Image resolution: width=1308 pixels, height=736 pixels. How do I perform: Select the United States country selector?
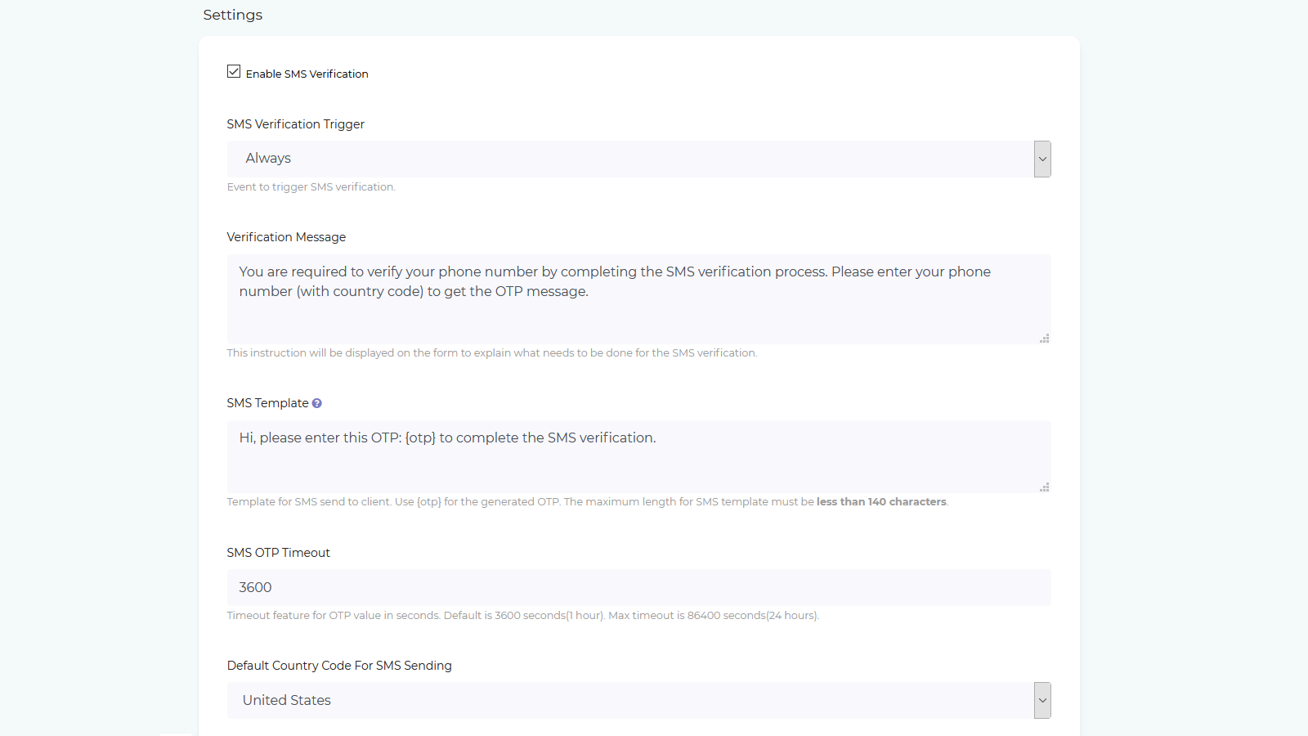pos(638,701)
